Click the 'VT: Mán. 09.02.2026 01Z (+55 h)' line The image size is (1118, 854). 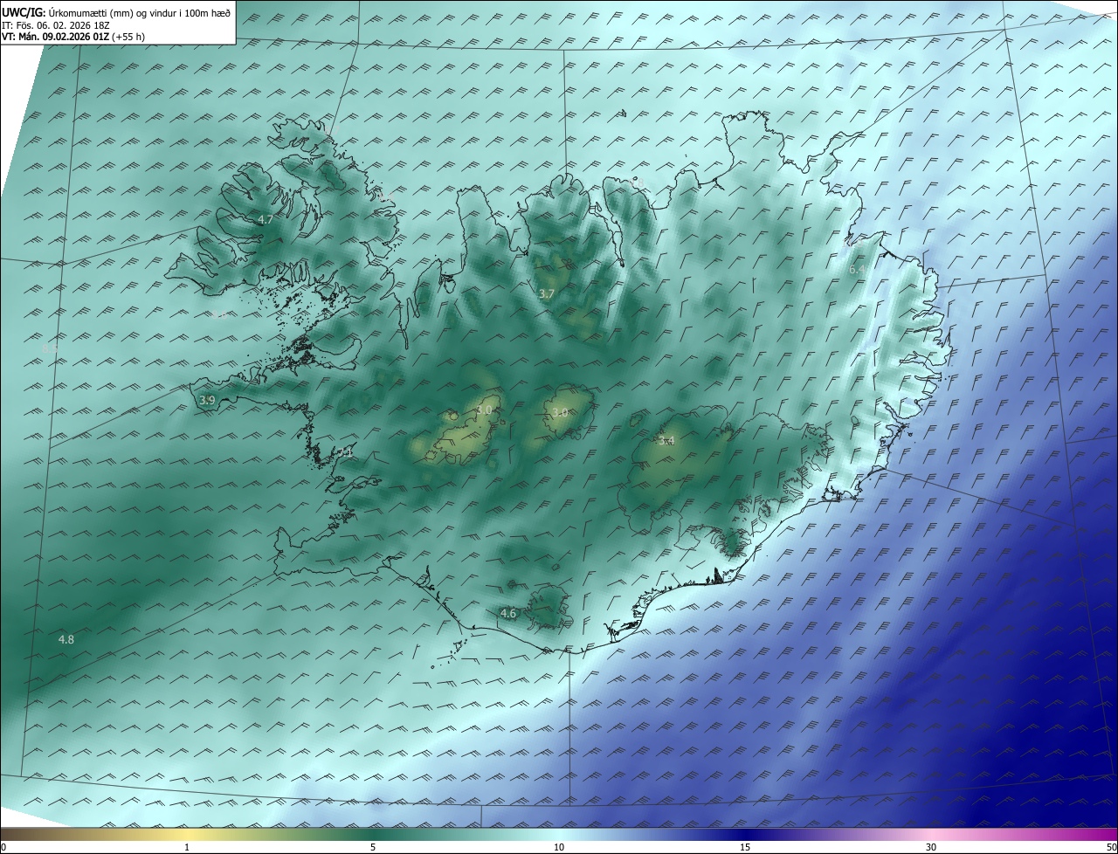coord(73,37)
